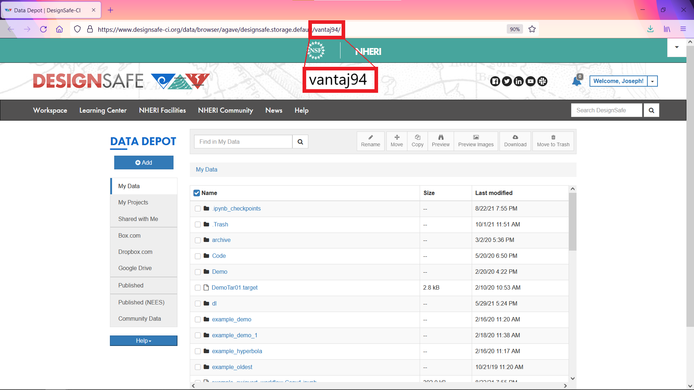
Task: Open the LinkedIn social icon
Action: [x=519, y=81]
